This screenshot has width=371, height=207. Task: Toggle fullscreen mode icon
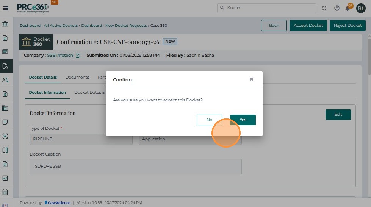tap(324, 8)
